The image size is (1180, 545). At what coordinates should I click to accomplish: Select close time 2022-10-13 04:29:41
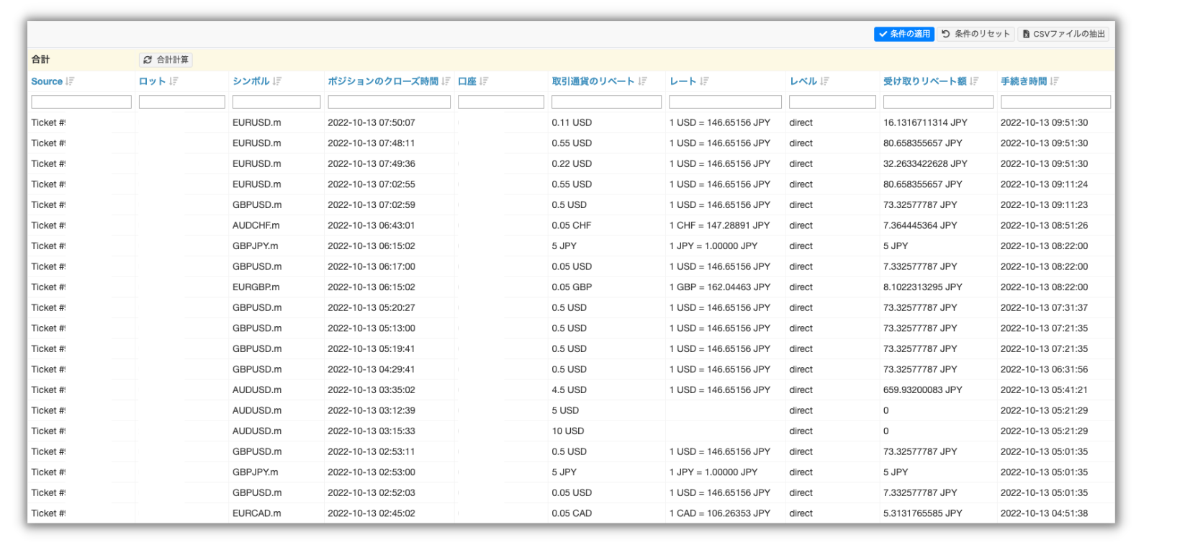coord(371,370)
